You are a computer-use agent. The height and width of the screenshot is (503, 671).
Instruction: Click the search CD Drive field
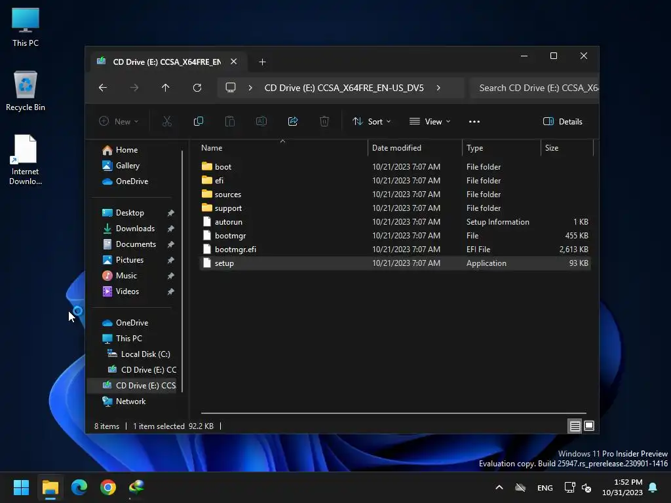534,88
